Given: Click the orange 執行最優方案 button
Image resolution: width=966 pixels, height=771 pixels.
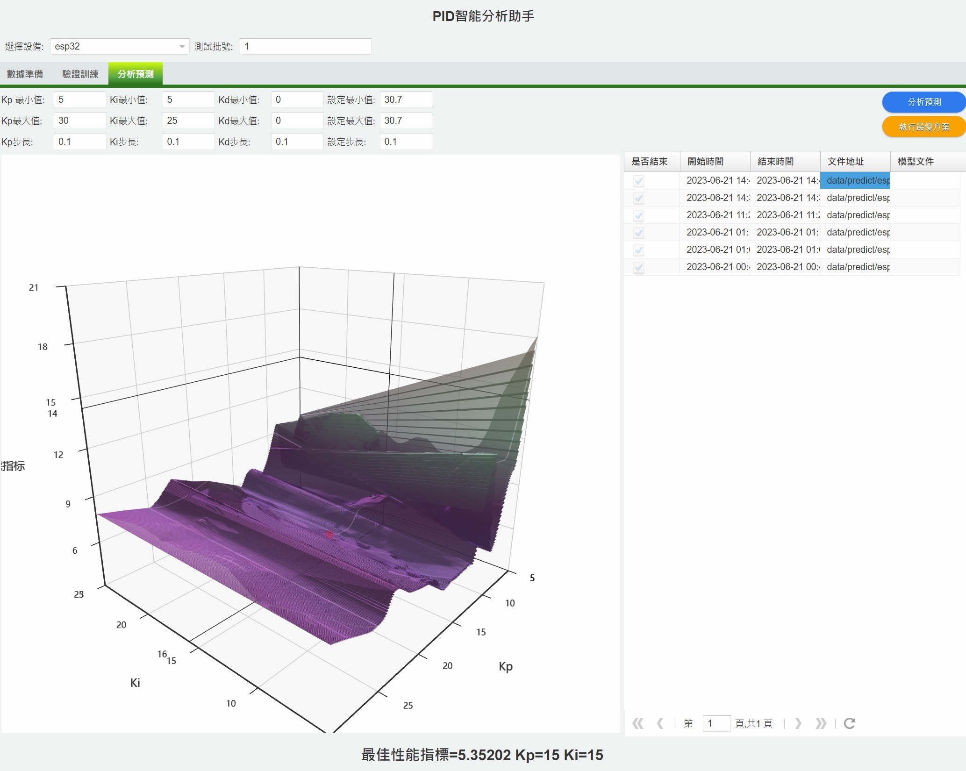Looking at the screenshot, I should [x=923, y=127].
